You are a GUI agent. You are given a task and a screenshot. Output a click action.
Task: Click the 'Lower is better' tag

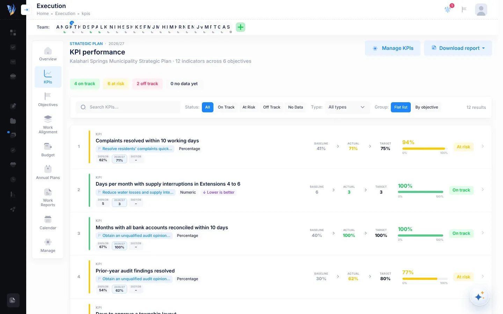tap(219, 192)
